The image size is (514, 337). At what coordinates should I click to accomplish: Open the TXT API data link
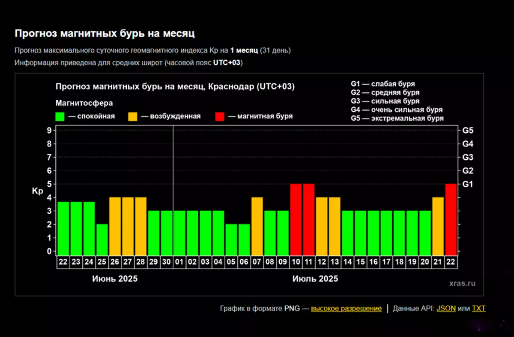(x=478, y=308)
